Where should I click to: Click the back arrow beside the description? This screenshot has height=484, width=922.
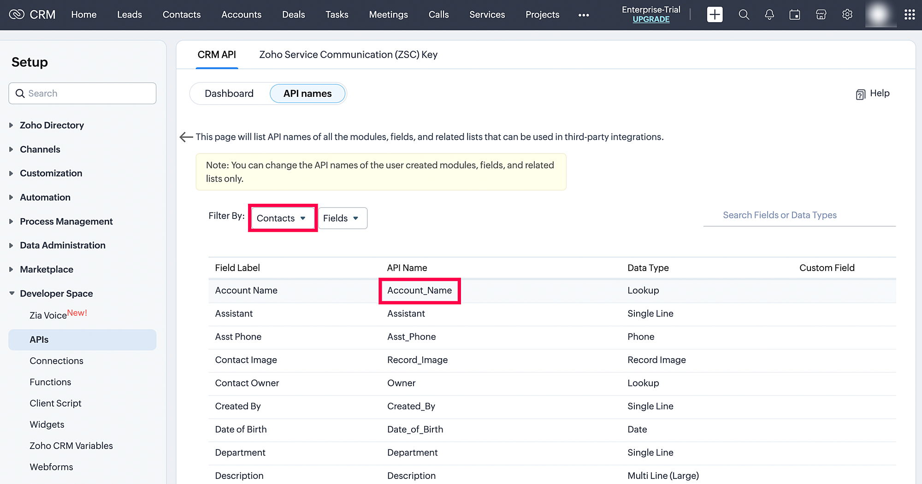(186, 137)
